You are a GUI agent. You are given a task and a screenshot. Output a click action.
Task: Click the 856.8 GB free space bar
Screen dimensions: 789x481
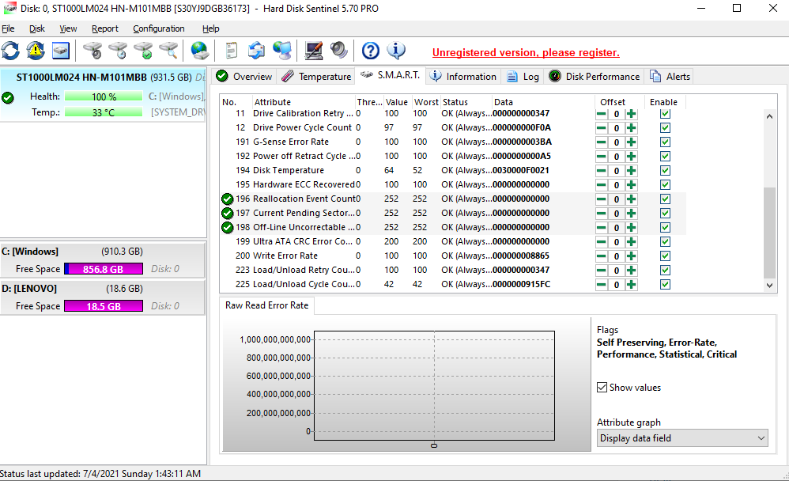[104, 269]
